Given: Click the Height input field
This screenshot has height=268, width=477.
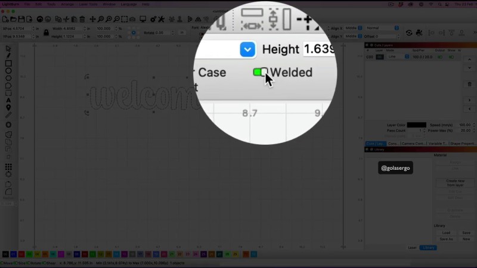Looking at the screenshot, I should tap(318, 49).
